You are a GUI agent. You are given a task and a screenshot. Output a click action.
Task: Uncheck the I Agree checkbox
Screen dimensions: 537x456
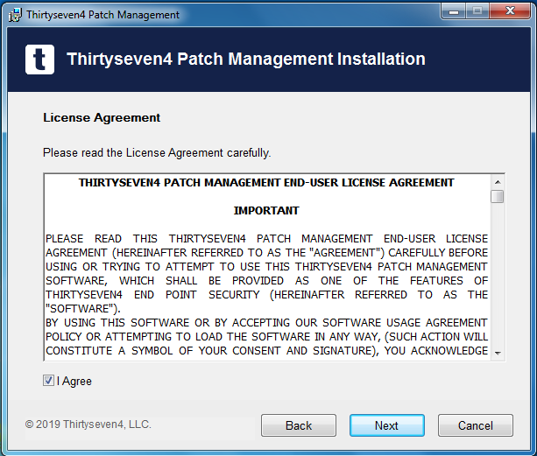[48, 381]
